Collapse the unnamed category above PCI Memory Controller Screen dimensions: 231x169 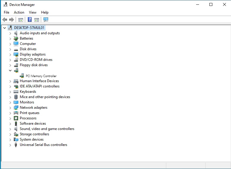click(x=10, y=71)
